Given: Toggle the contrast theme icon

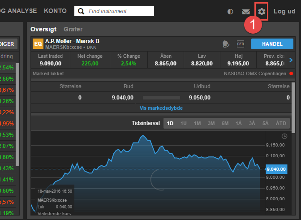Looking at the screenshot, I should pos(230,12).
